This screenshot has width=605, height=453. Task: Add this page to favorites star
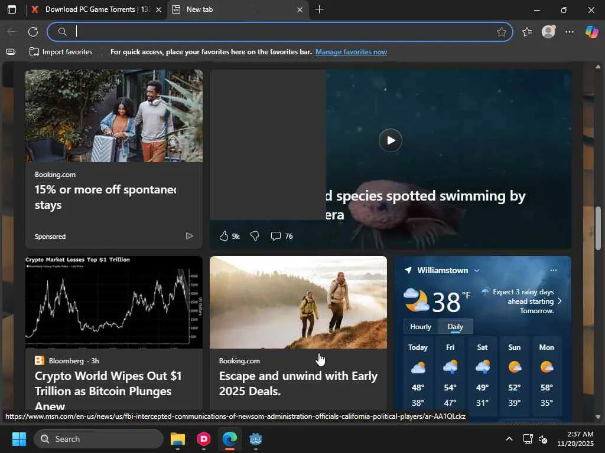501,32
